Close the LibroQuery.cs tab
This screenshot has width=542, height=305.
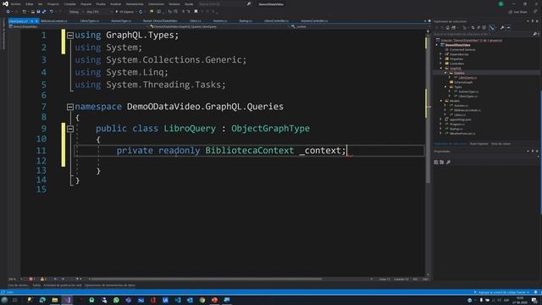36,21
